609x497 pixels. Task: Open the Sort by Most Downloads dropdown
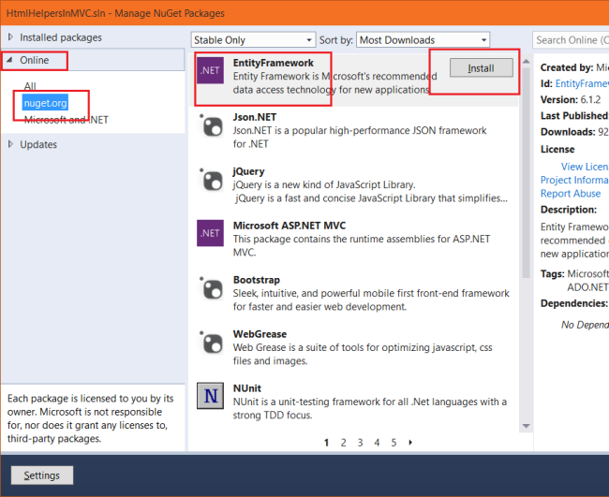(423, 40)
